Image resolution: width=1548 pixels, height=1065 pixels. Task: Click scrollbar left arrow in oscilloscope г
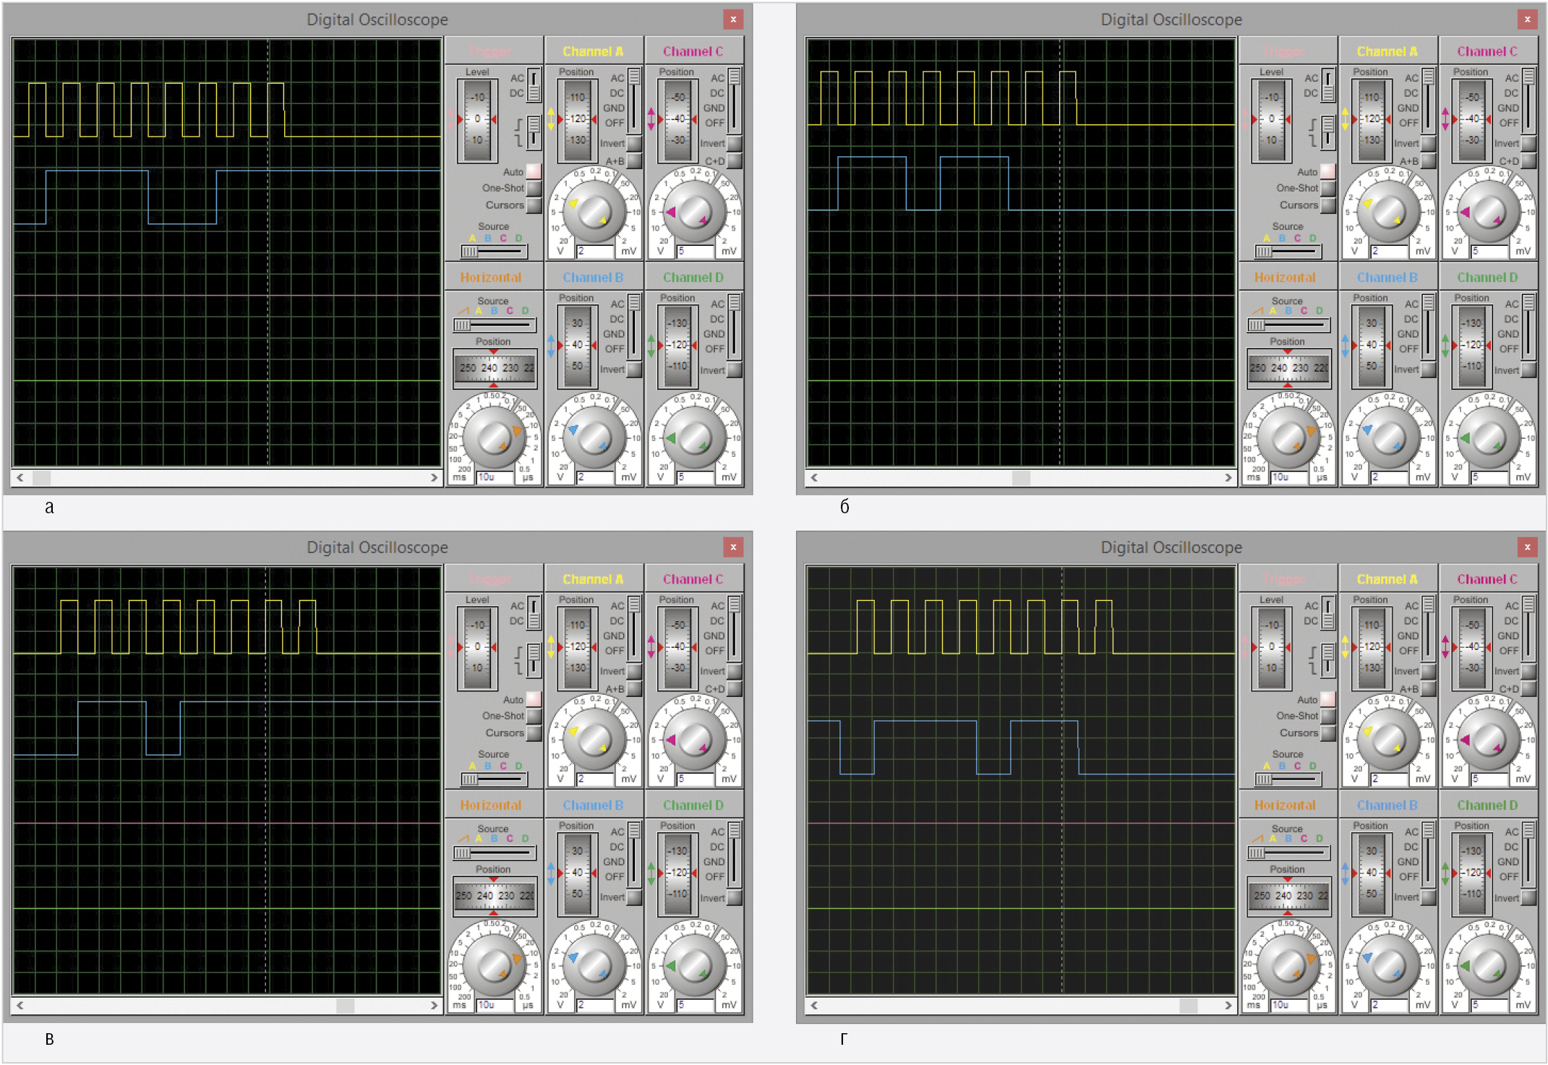(x=814, y=1005)
